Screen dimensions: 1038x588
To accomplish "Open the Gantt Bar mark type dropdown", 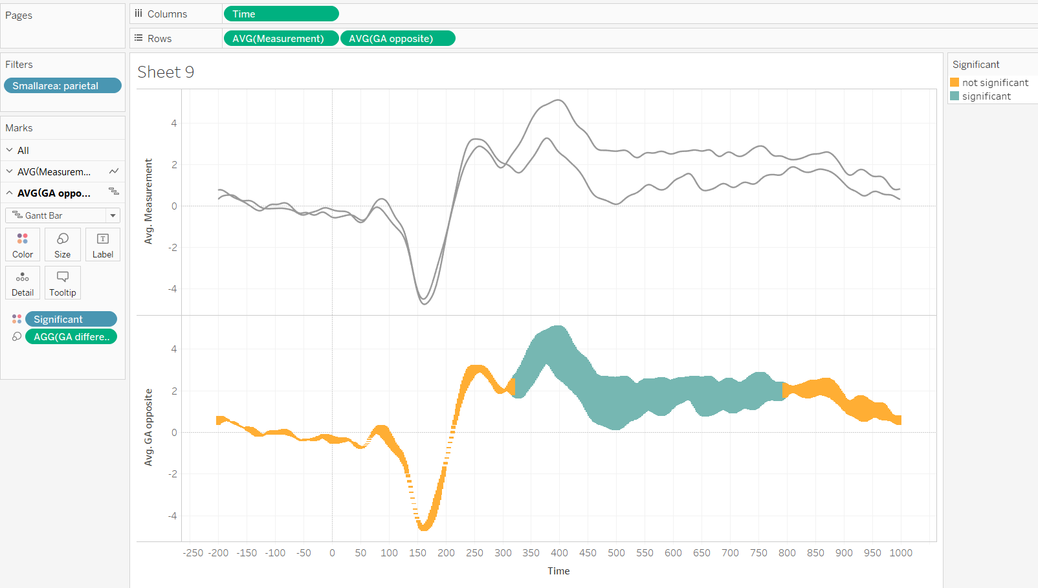I will [113, 215].
